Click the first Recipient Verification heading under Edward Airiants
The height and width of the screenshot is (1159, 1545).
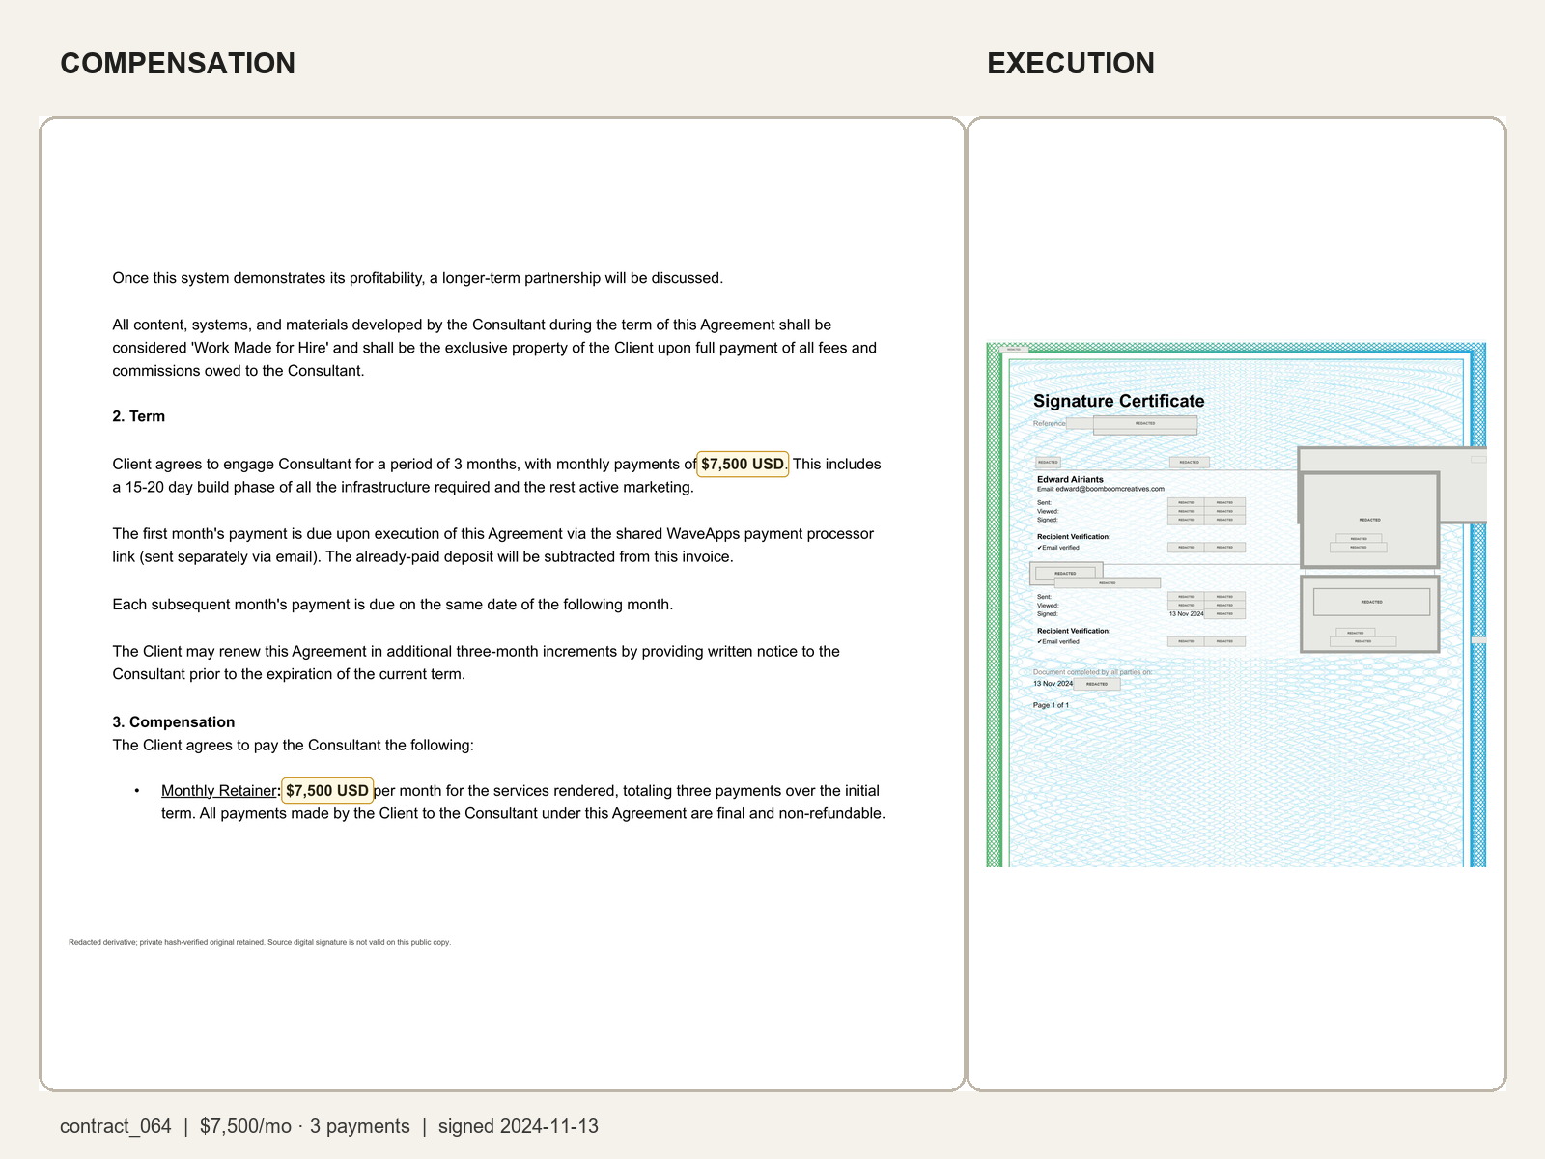1074,537
